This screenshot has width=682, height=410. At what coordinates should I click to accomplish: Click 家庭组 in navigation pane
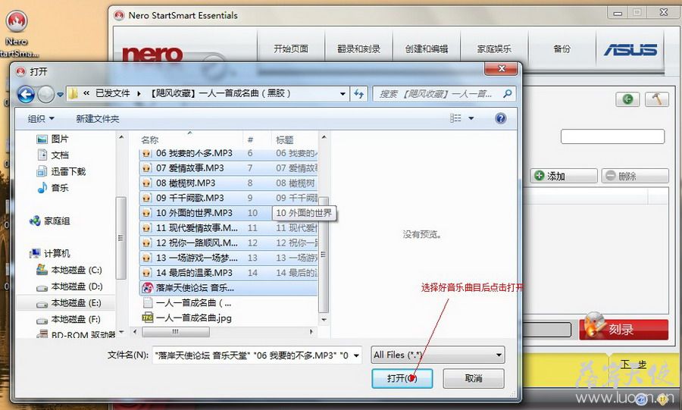click(49, 221)
